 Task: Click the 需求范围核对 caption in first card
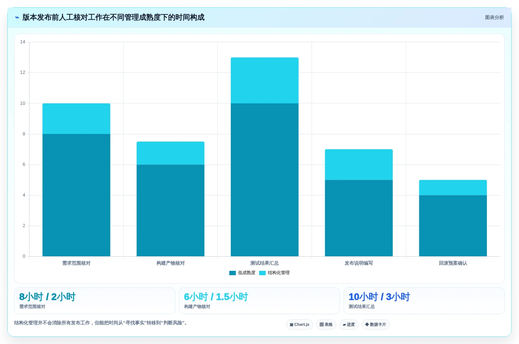pyautogui.click(x=32, y=307)
